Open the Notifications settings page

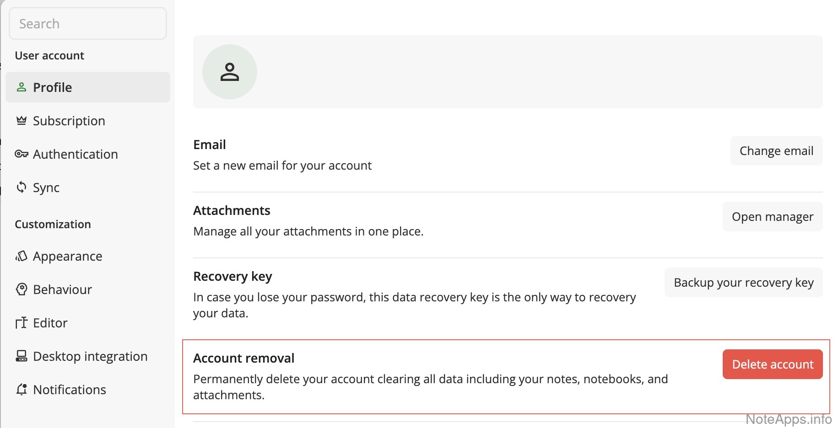click(x=70, y=390)
